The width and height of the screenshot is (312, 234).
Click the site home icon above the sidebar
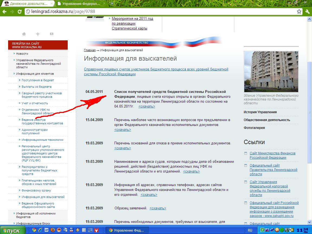click(x=24, y=34)
